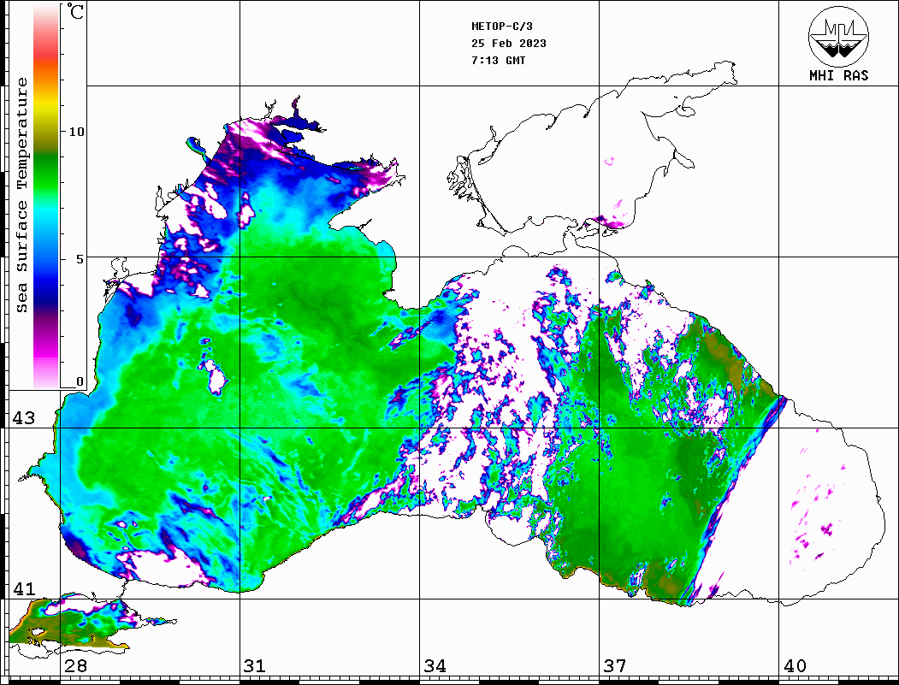
Task: Click longitude label '37'
Action: pyautogui.click(x=615, y=666)
